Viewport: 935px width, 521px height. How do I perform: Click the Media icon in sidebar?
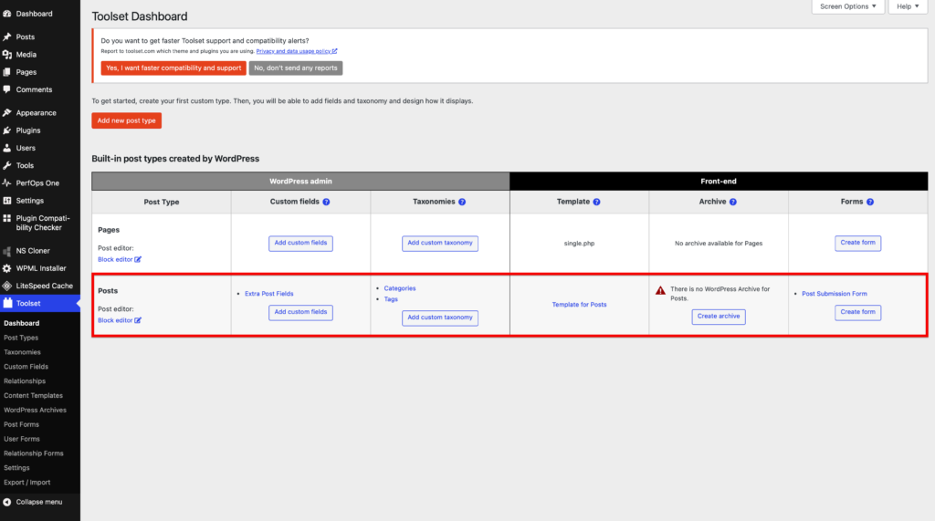(x=7, y=54)
